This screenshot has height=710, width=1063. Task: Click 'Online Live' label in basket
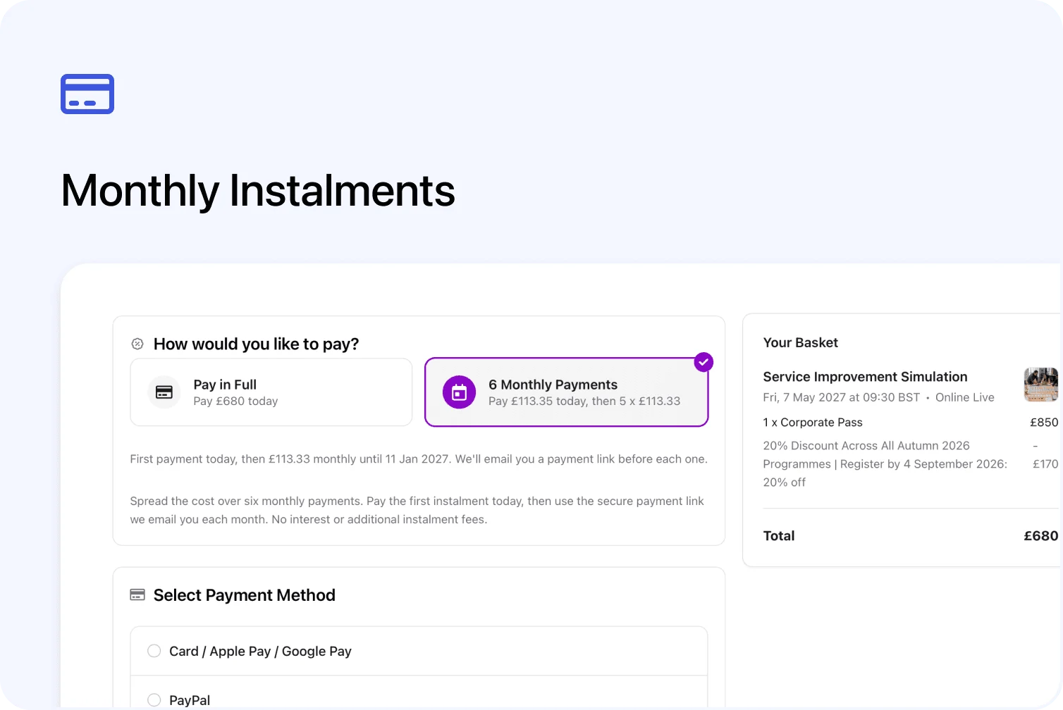(x=965, y=397)
